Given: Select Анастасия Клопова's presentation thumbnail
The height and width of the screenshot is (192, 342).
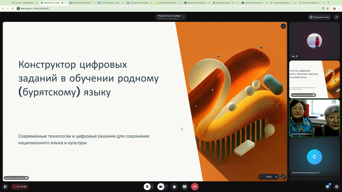Looking at the screenshot, I should (314, 79).
